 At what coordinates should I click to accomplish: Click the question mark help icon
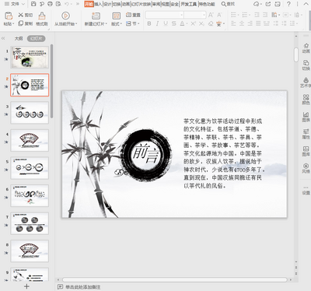(x=288, y=4)
